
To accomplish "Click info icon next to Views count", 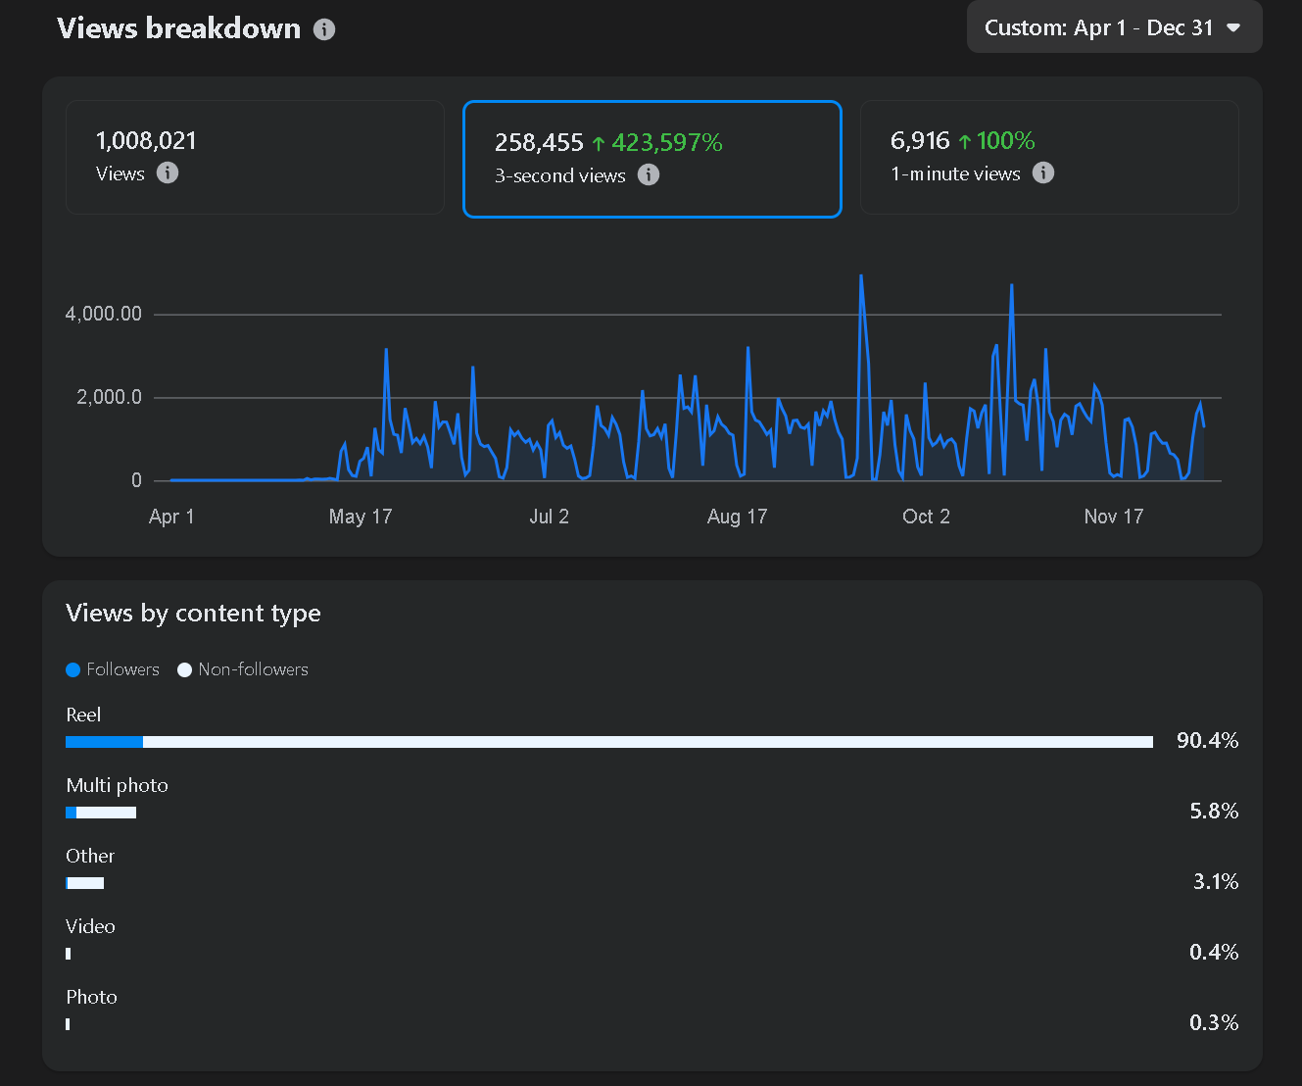I will pyautogui.click(x=168, y=173).
